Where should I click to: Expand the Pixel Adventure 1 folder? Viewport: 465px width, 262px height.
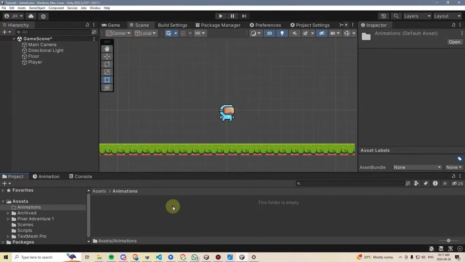[8, 219]
